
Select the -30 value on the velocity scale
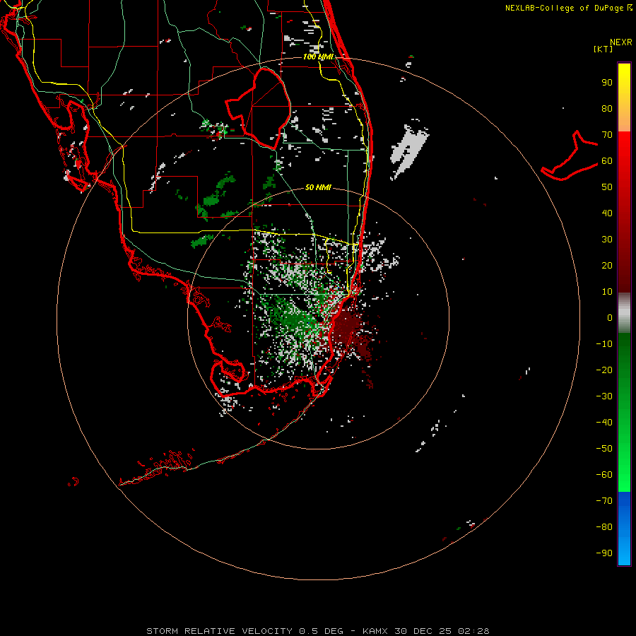click(x=604, y=396)
